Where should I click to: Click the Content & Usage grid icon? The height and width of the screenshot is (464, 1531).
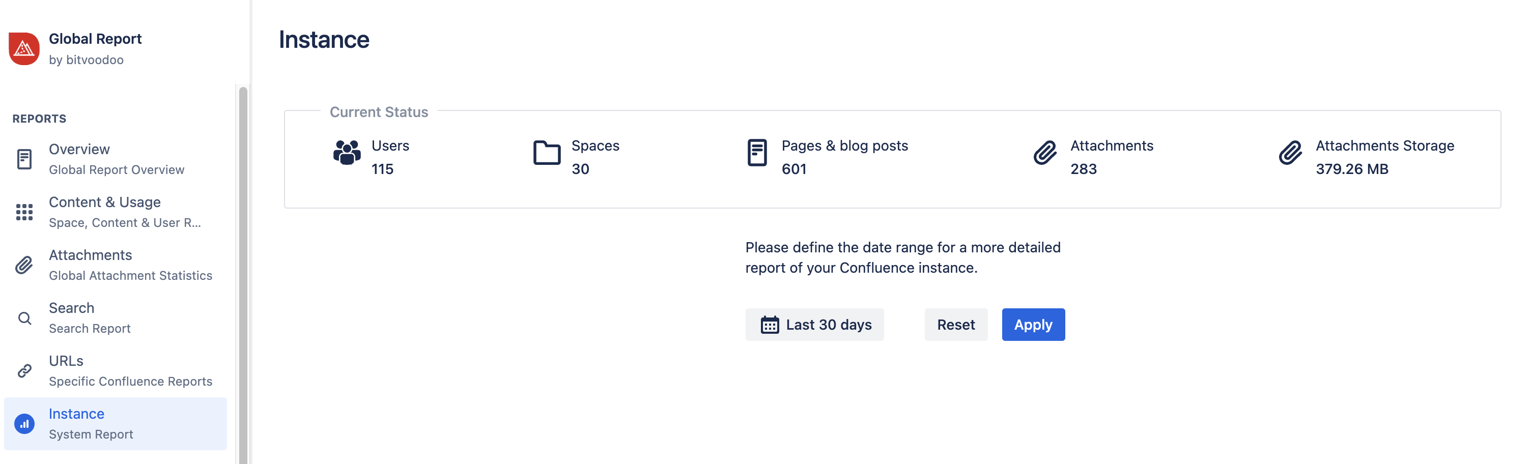tap(24, 212)
